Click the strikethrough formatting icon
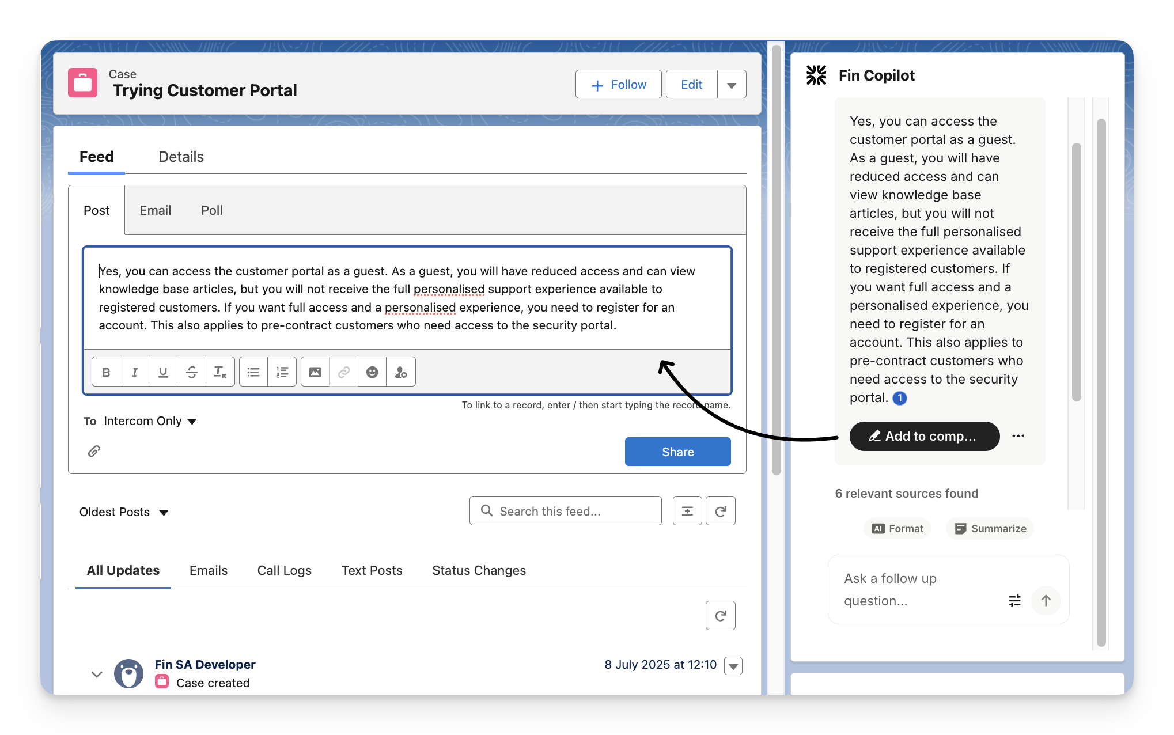Screen dimensions: 1174x735 pos(191,372)
